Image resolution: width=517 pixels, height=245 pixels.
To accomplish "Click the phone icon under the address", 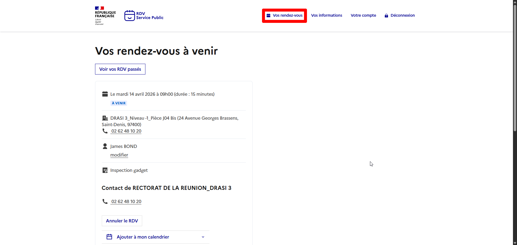I will (x=105, y=131).
